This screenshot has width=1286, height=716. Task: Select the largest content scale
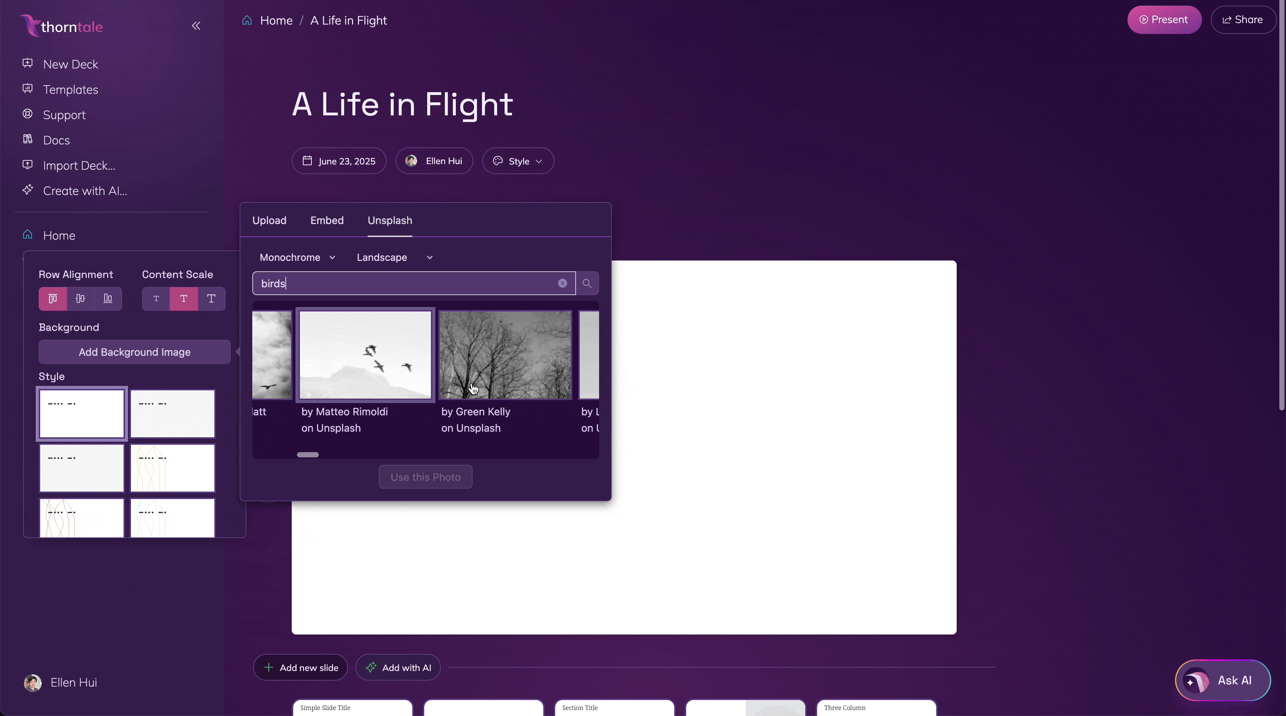[x=211, y=298]
